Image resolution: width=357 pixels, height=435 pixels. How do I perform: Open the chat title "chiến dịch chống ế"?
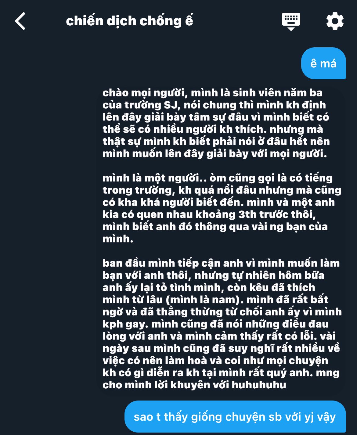129,21
